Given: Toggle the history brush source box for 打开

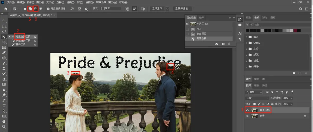Looking at the screenshot, I should click(187, 29).
